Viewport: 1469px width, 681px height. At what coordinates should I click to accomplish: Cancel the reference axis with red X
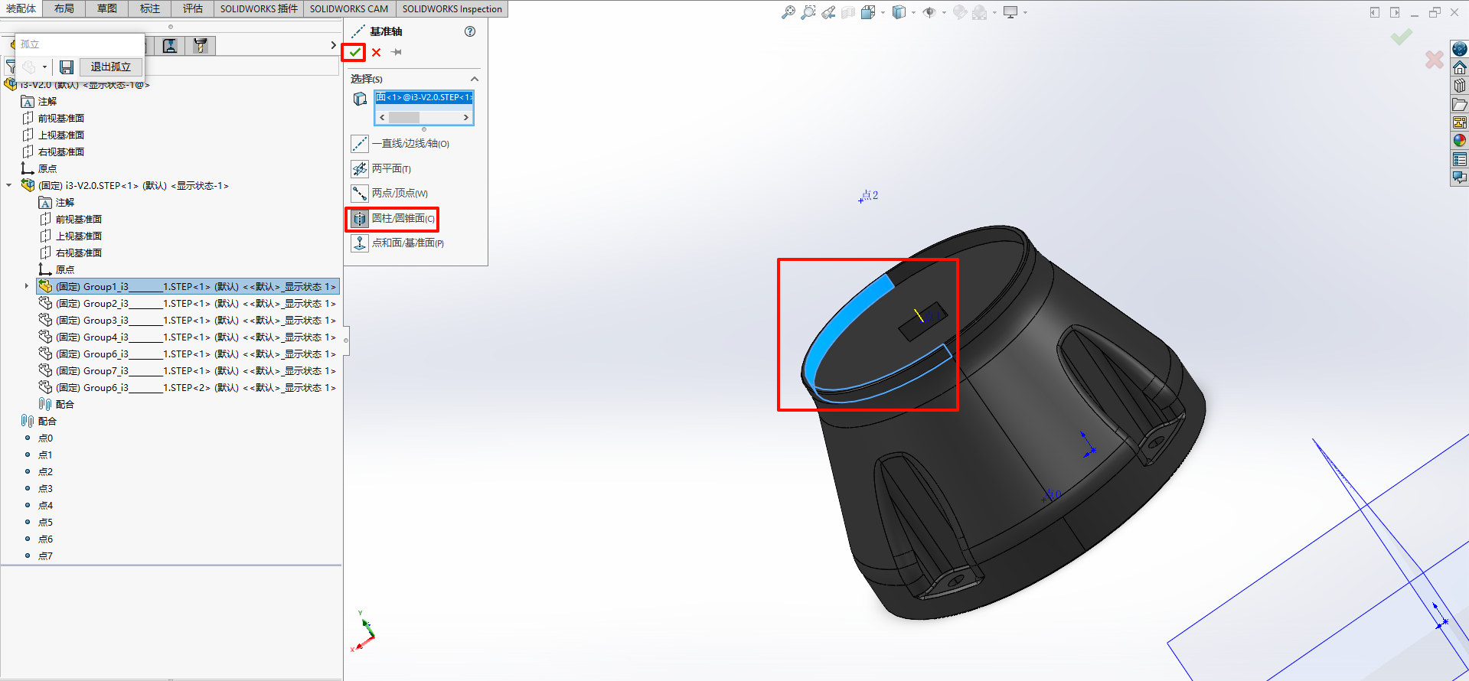pyautogui.click(x=376, y=52)
